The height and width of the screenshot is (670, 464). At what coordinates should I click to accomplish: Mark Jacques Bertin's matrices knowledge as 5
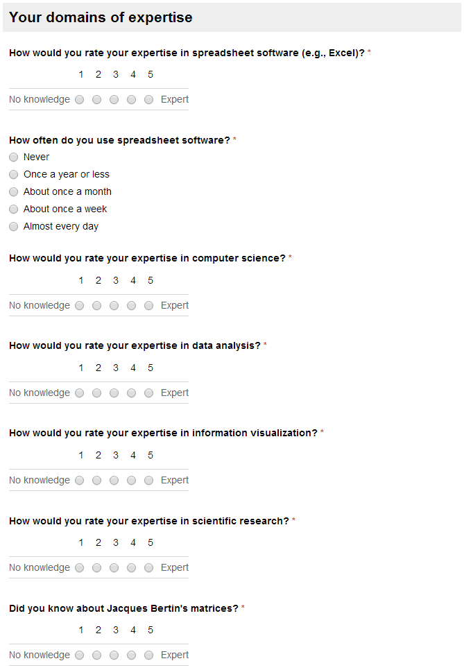coord(148,655)
